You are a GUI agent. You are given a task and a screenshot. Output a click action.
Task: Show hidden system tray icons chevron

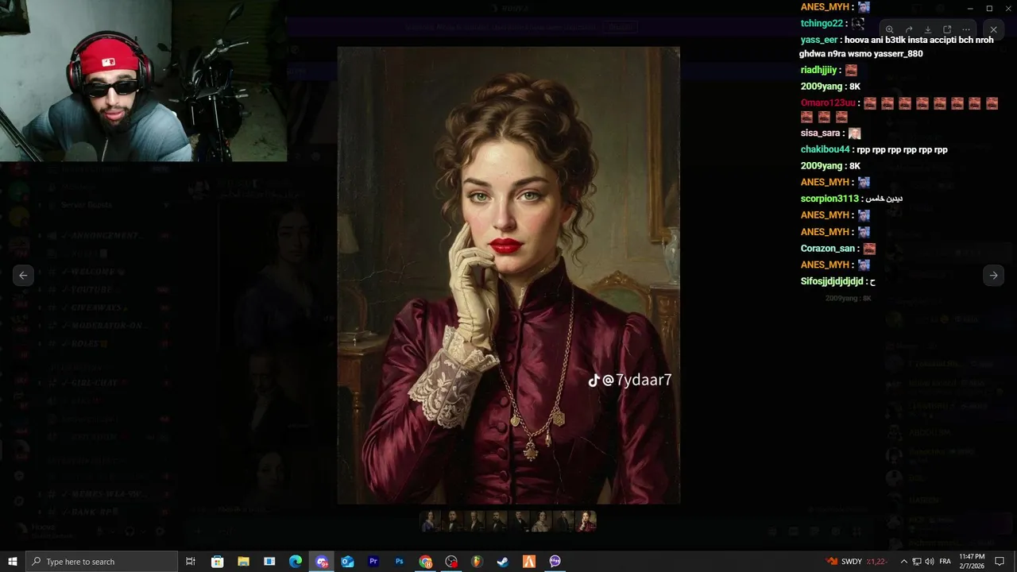903,562
